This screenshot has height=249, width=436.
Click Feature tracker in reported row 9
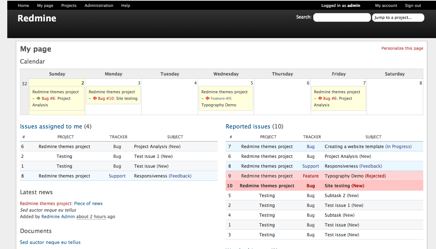tap(311, 176)
